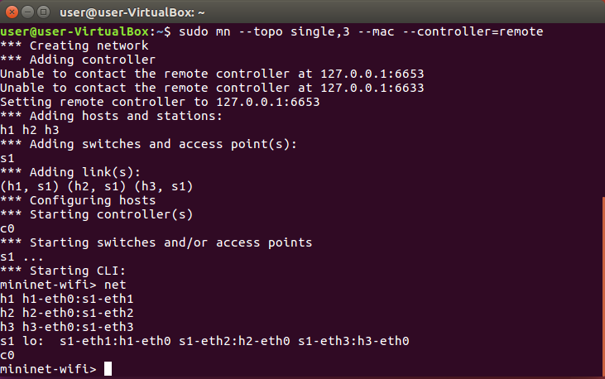Click the 127.0.0.1:6633 address
The height and width of the screenshot is (379, 605).
[372, 88]
